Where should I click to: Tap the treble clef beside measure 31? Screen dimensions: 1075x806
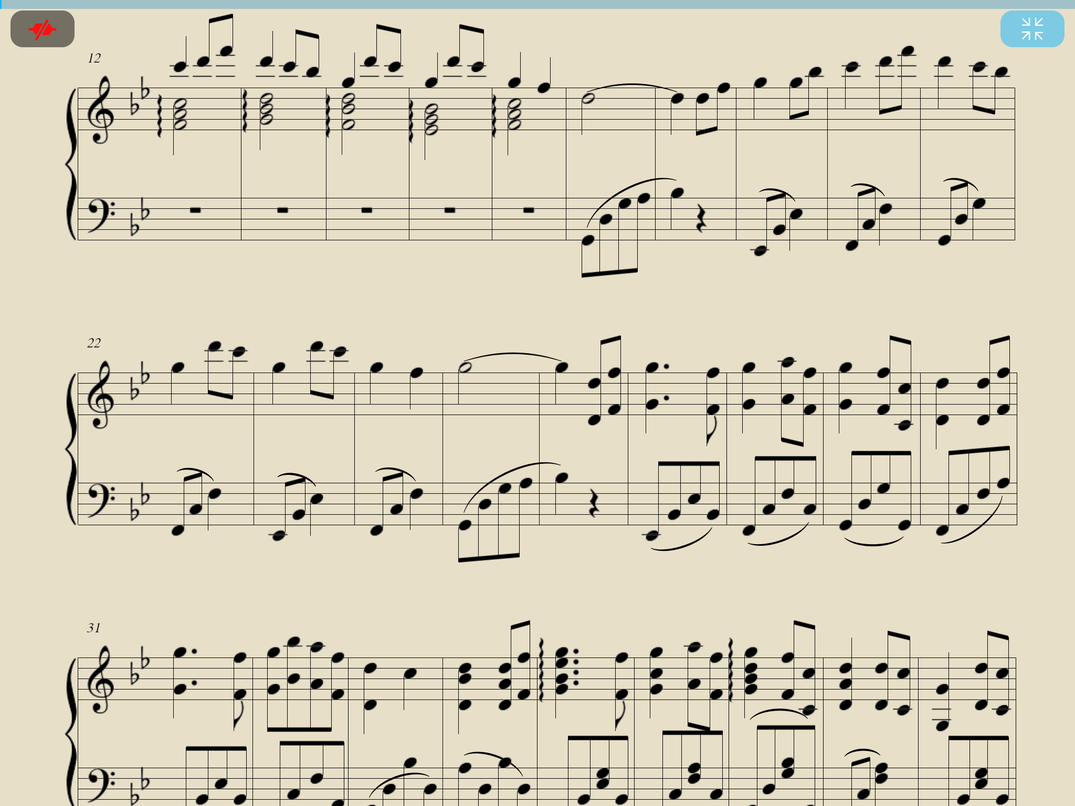click(100, 679)
